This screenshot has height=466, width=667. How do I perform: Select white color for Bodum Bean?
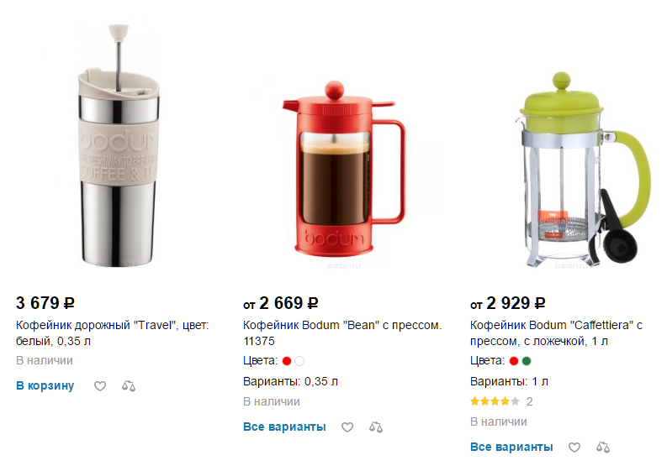[x=299, y=361]
